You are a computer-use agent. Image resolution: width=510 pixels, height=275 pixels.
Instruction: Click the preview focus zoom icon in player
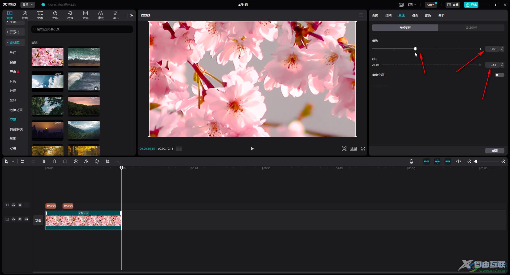point(344,149)
